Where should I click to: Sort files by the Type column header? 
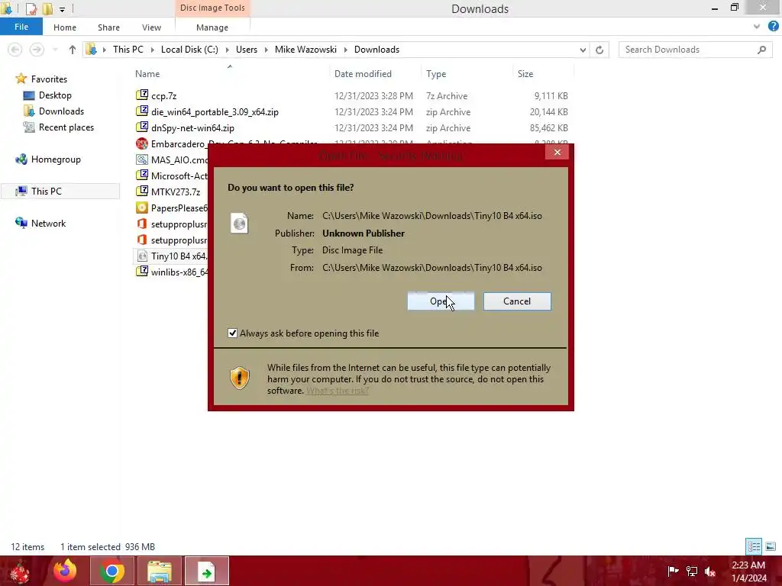pos(436,74)
